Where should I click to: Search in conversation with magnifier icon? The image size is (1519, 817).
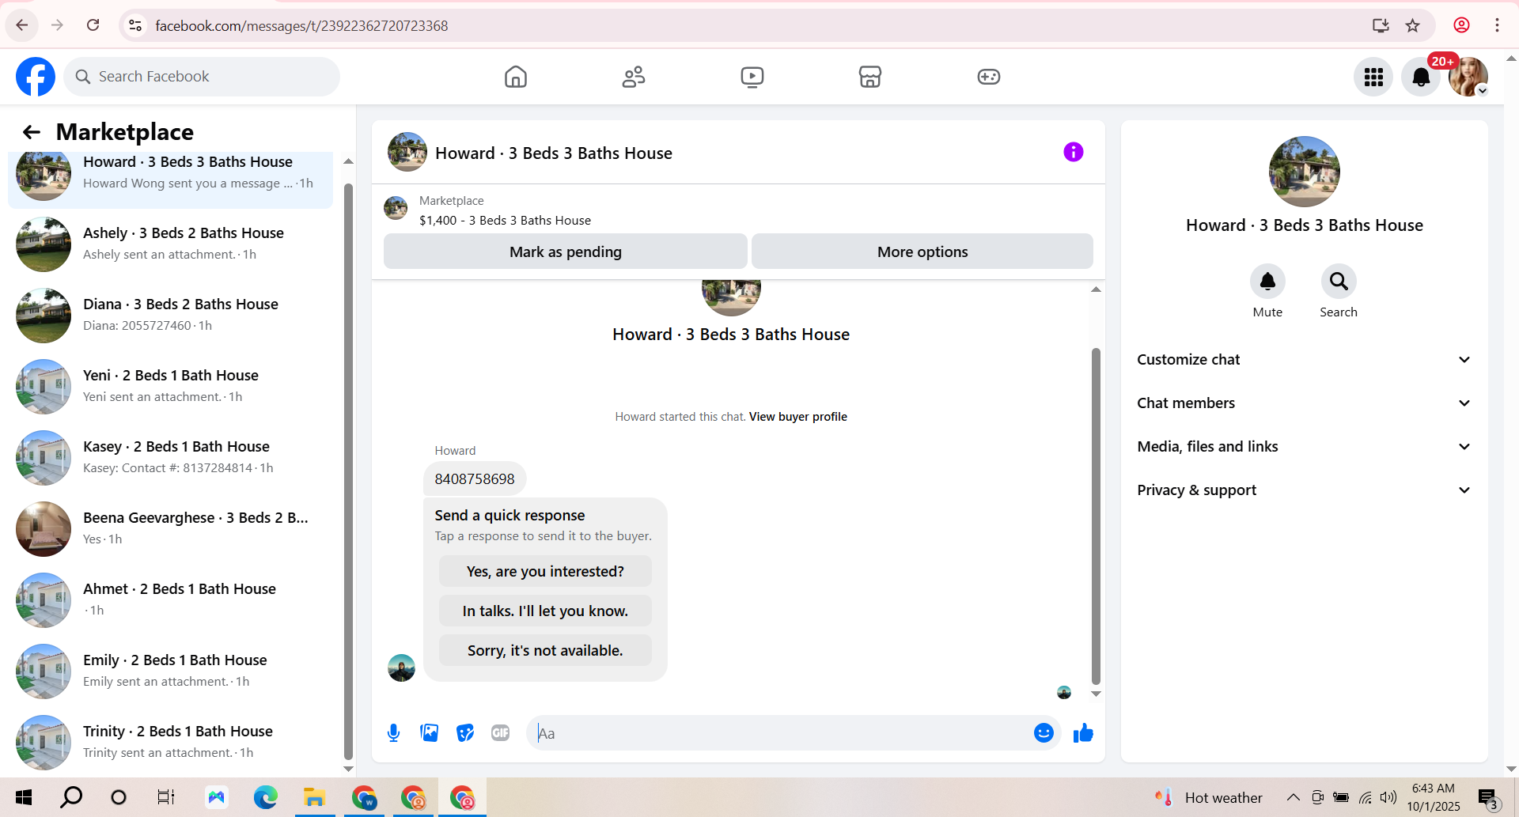pyautogui.click(x=1339, y=282)
